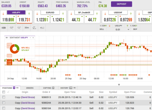Click the EURUSD tile sell down arrow
Viewport: 152px width, 110px height.
click(37, 14)
